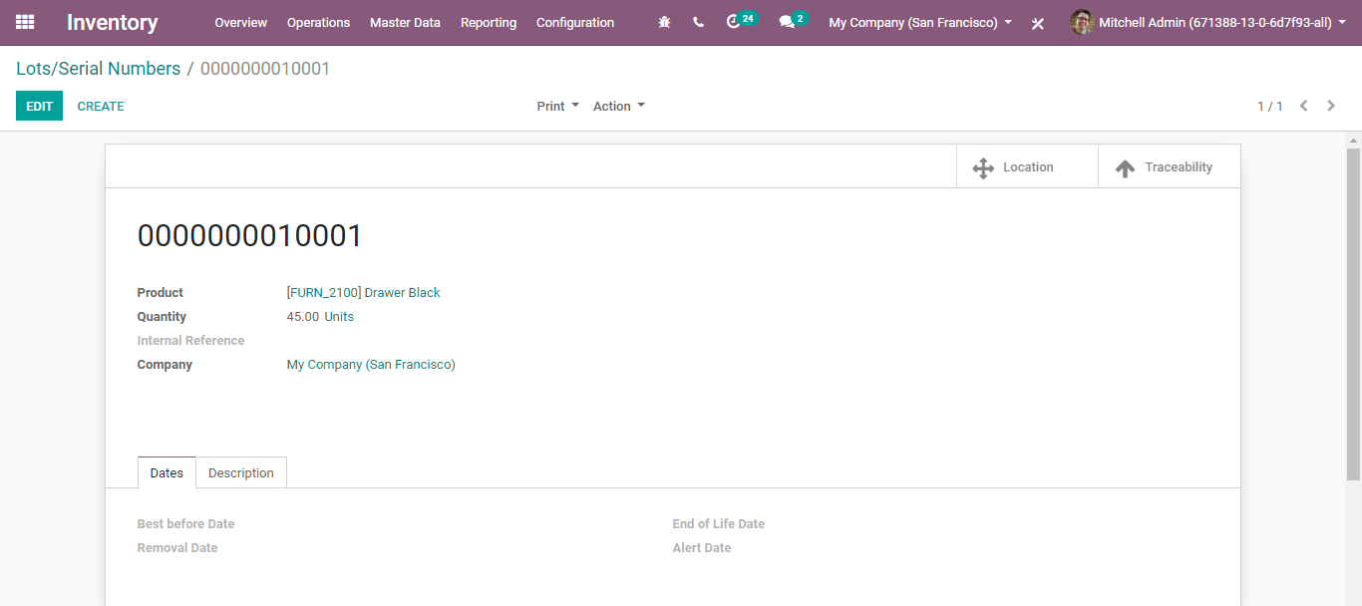Open the apps grid menu icon
The height and width of the screenshot is (606, 1362).
tap(25, 22)
